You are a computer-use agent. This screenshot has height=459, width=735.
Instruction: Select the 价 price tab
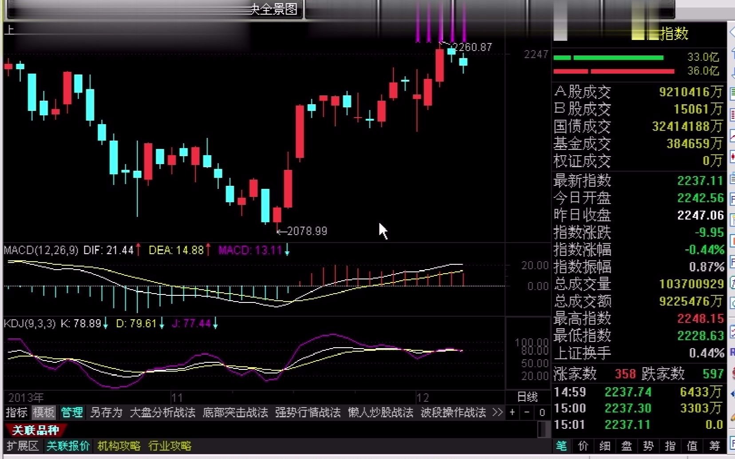[583, 446]
